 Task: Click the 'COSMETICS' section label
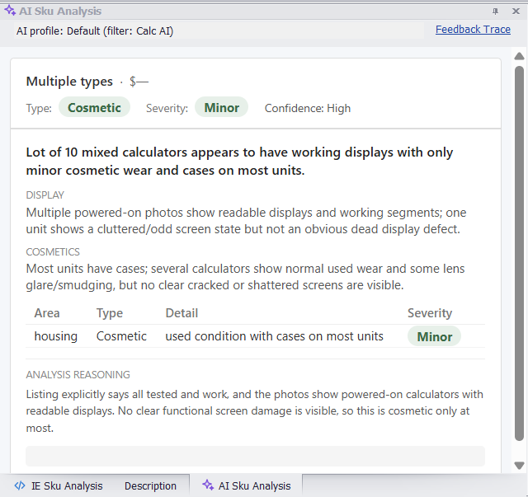(53, 251)
